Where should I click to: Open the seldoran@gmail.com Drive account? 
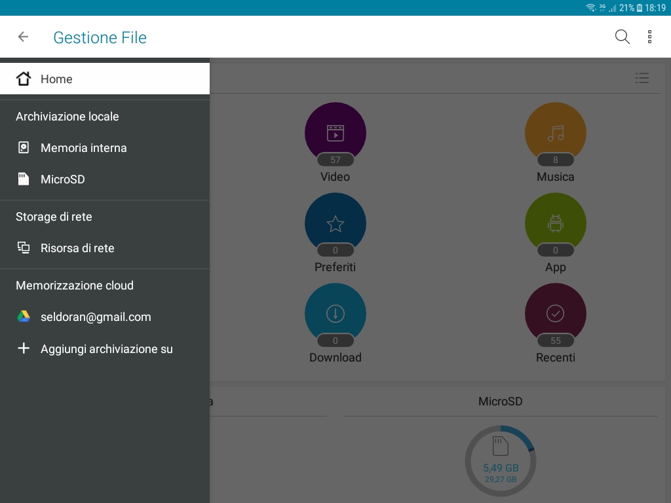(105, 317)
